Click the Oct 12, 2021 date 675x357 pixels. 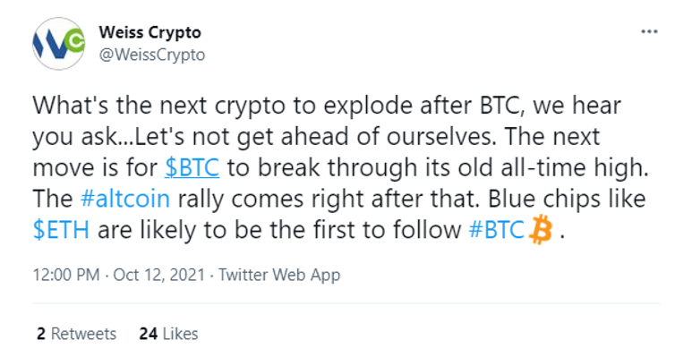158,275
